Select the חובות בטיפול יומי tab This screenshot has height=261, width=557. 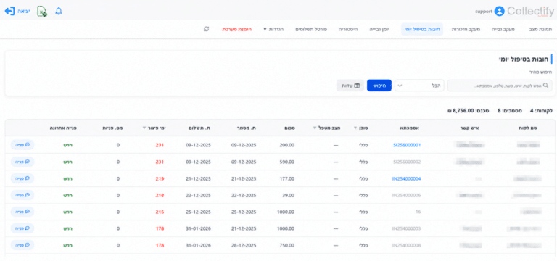click(x=422, y=29)
